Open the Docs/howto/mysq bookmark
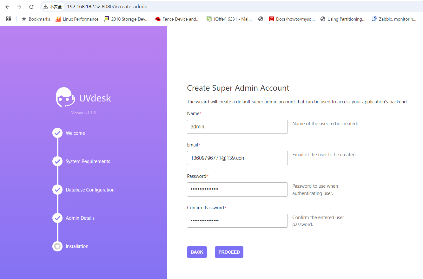 [292, 19]
